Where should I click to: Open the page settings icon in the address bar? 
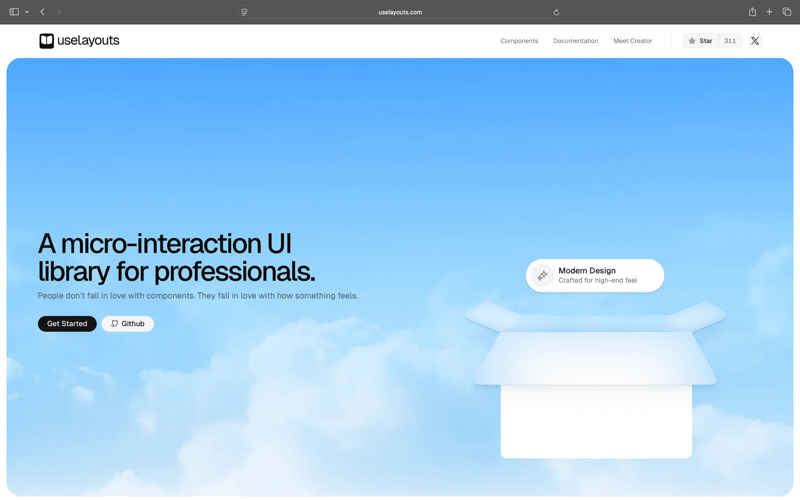[x=245, y=12]
